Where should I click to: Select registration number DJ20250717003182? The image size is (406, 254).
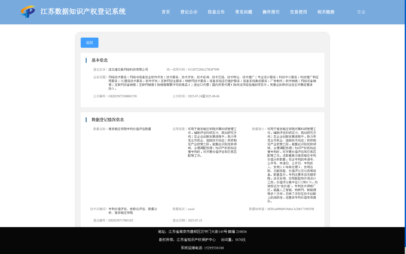(x=121, y=220)
